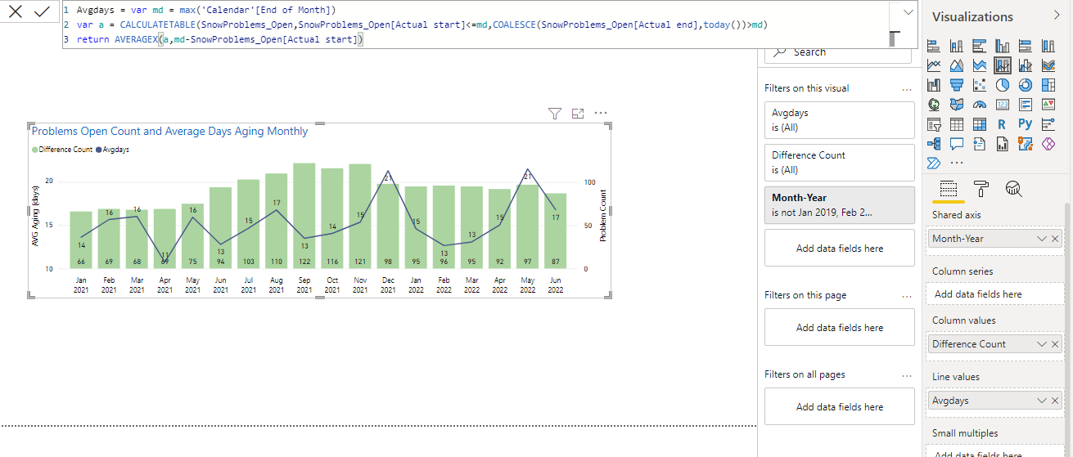The width and height of the screenshot is (1073, 457).
Task: Collapse the Visualizations pane
Action: (1057, 16)
